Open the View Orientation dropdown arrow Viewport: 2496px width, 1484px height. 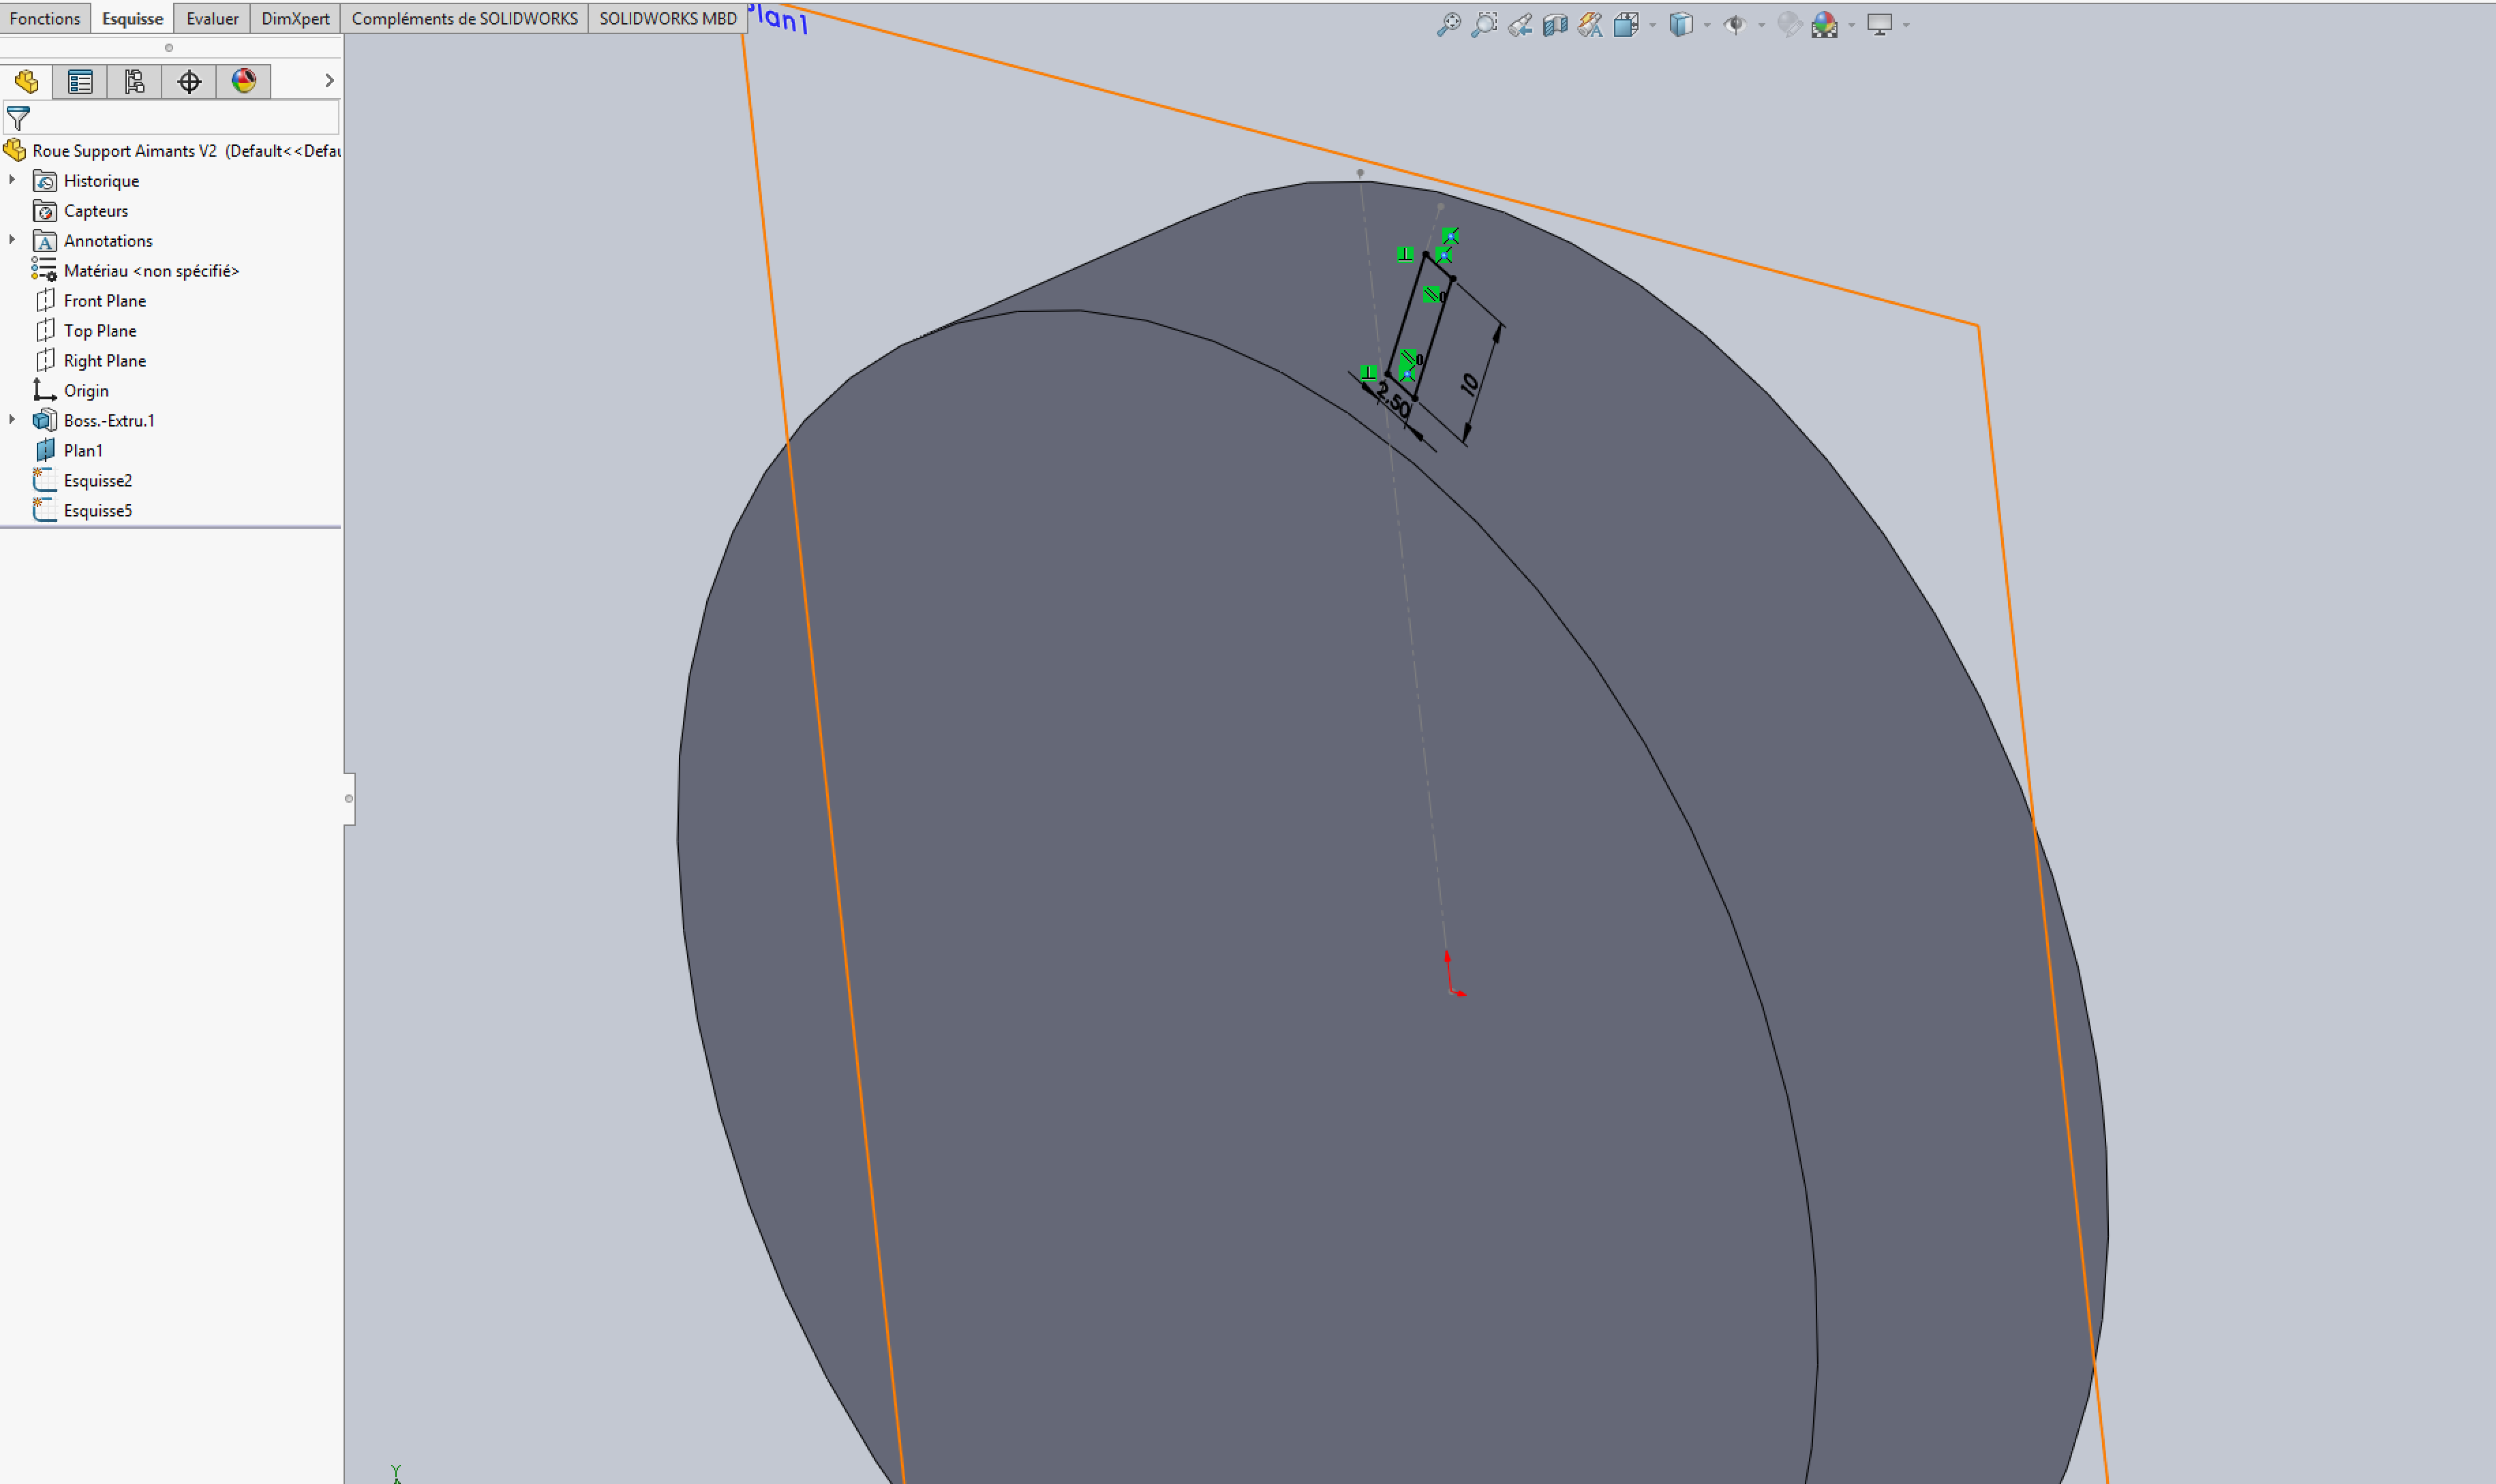coord(1652,25)
